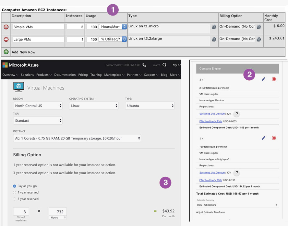Click the green Add New Row plus icon
This screenshot has height=226, width=288.
[6, 52]
